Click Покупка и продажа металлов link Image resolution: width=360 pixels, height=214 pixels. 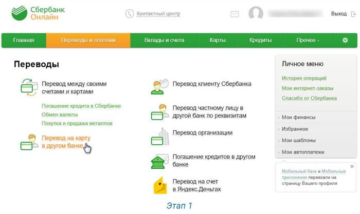pyautogui.click(x=77, y=124)
